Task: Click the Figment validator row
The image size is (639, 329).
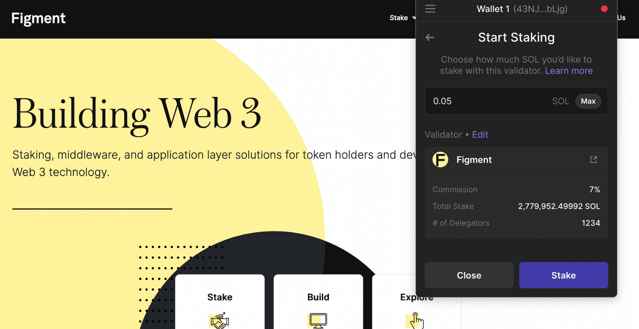Action: pos(516,160)
